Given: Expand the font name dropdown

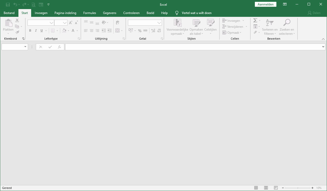Looking at the screenshot, I should [x=51, y=23].
